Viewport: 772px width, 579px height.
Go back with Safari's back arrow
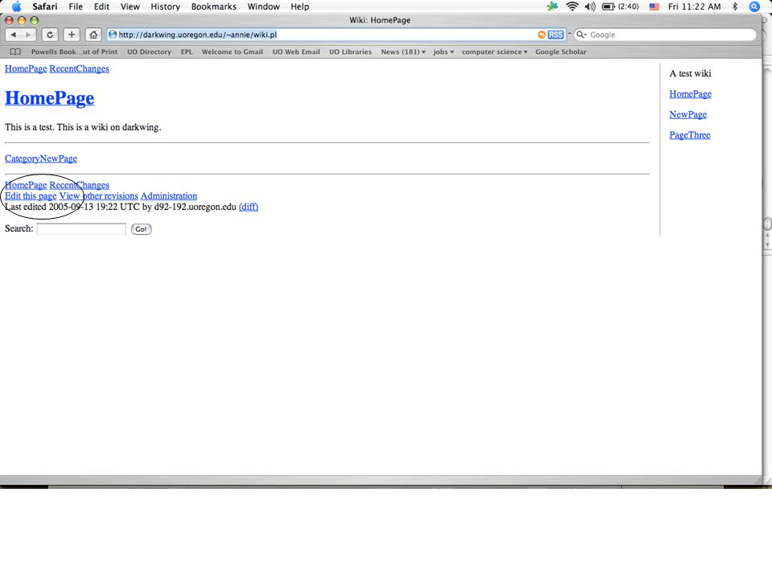(14, 35)
